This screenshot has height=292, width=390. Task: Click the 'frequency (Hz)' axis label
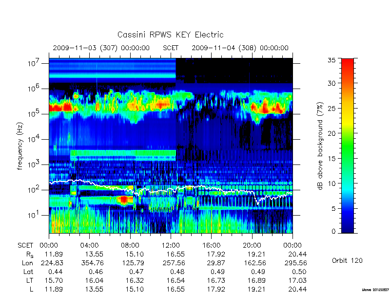pos(20,146)
